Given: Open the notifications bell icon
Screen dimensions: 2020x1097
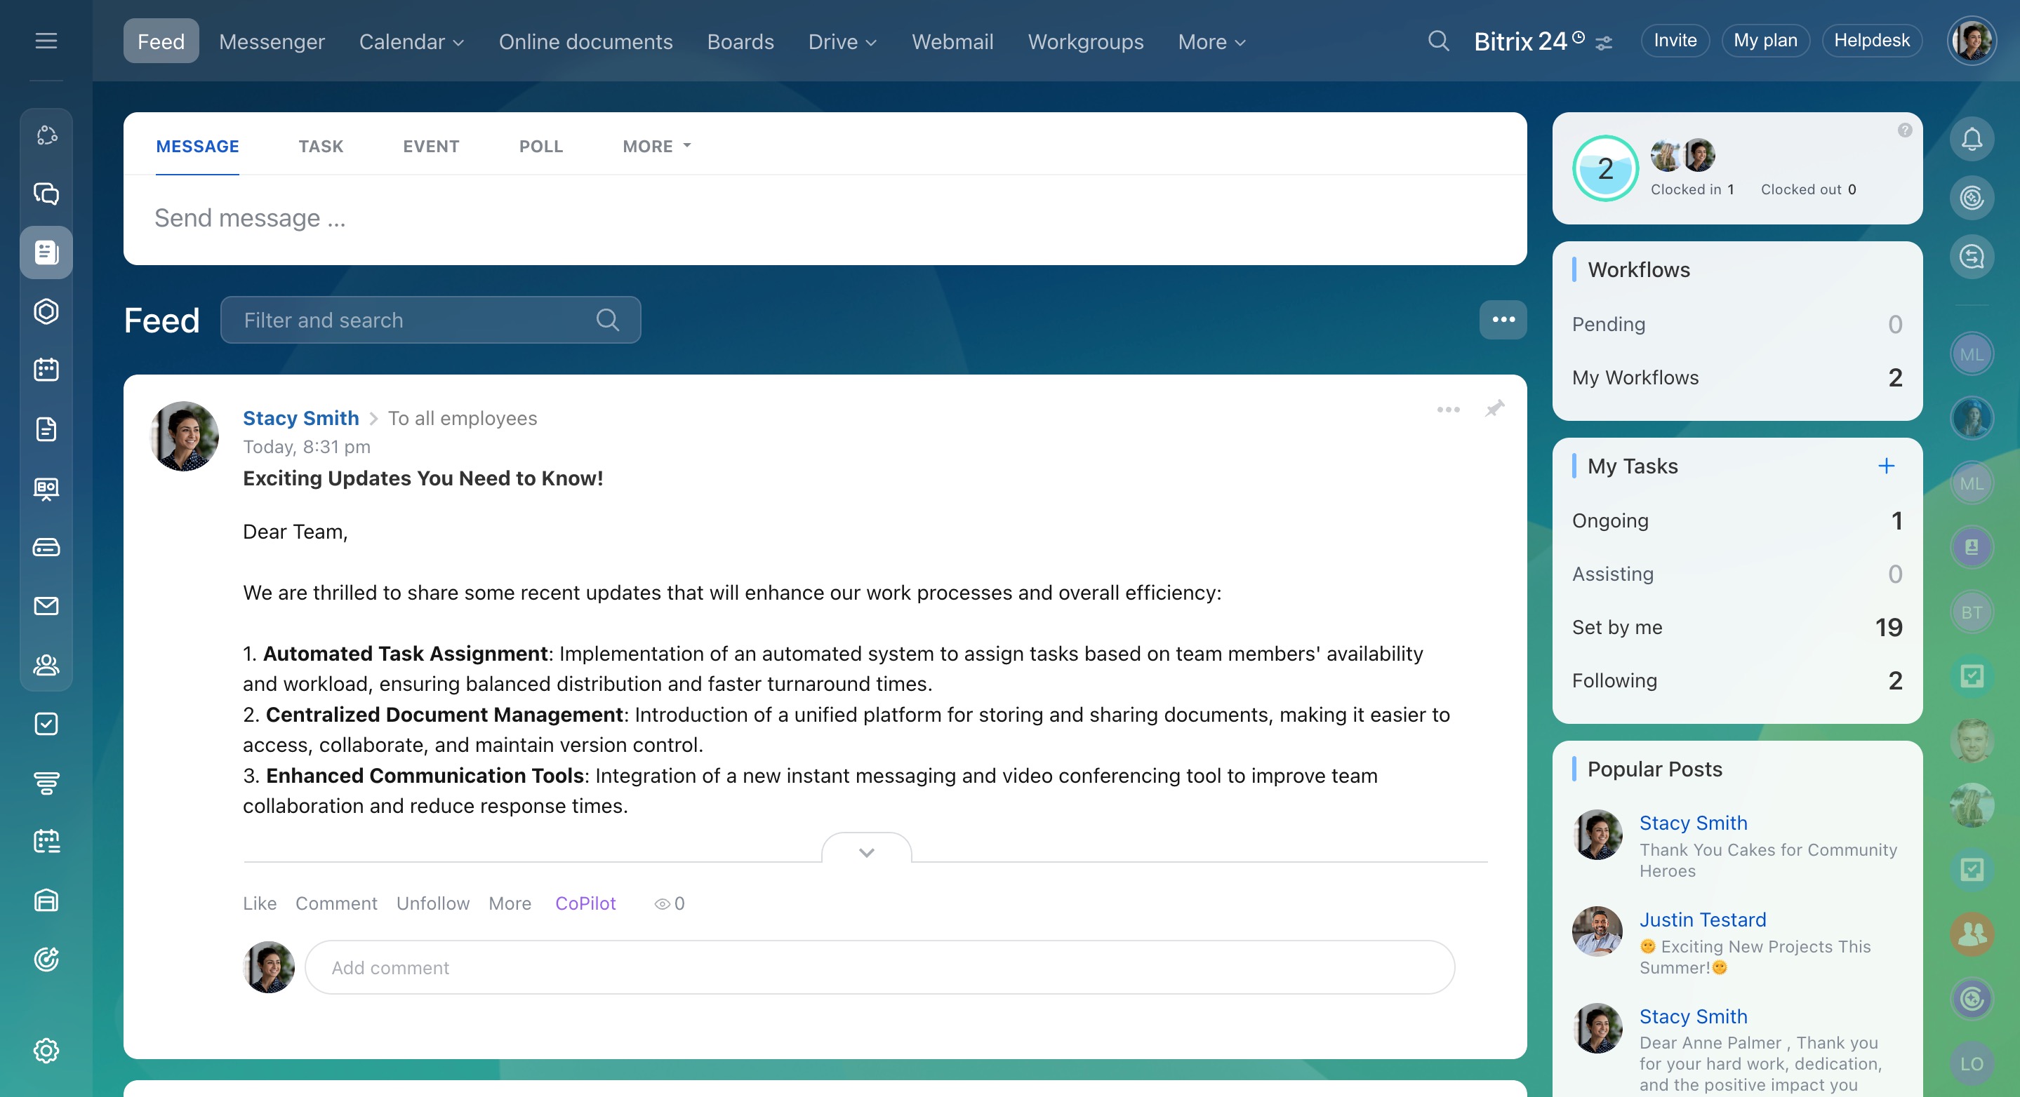Looking at the screenshot, I should coord(1972,140).
